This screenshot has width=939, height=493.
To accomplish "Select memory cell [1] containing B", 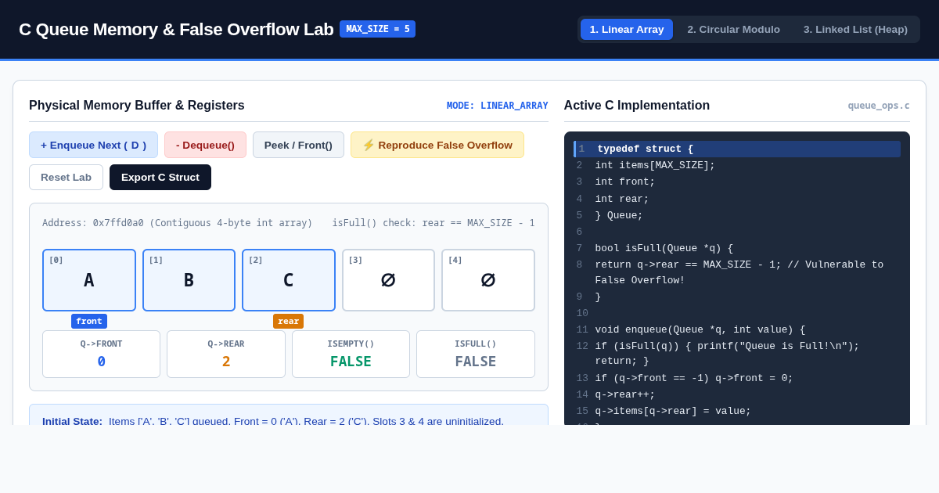I will pyautogui.click(x=189, y=280).
